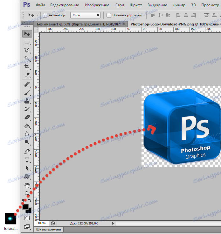This screenshot has height=234, width=221.
Task: Toggle Quick Mask mode
Action: coord(27,218)
